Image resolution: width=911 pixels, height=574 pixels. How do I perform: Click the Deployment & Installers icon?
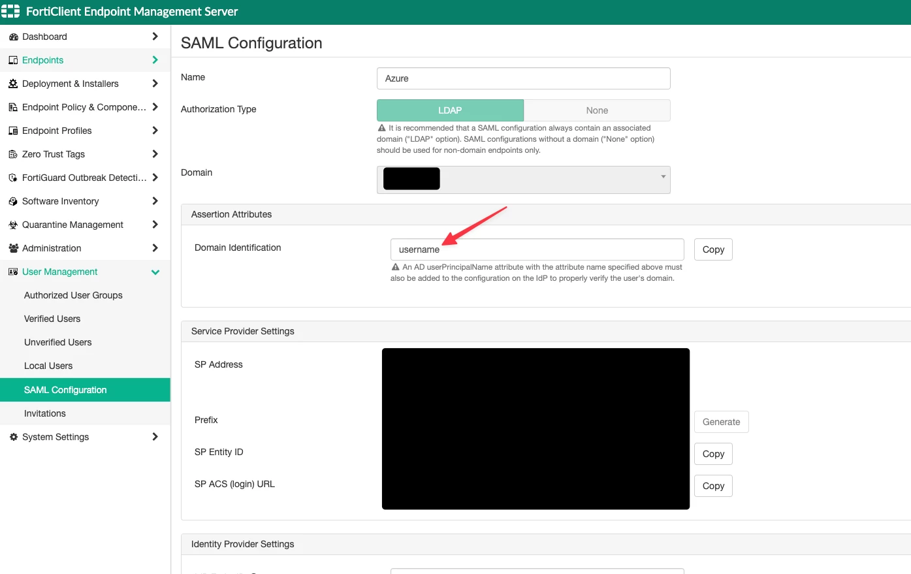13,84
